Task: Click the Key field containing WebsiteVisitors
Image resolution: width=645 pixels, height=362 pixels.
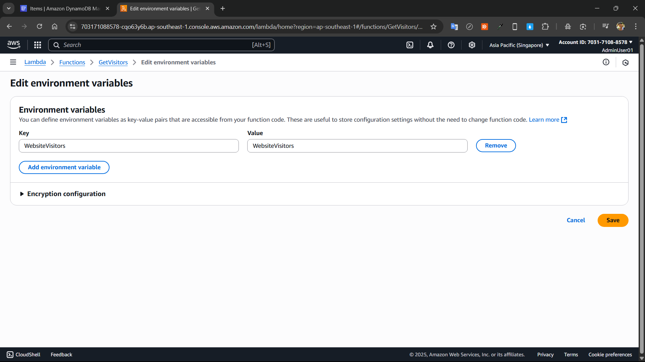Action: click(x=129, y=146)
